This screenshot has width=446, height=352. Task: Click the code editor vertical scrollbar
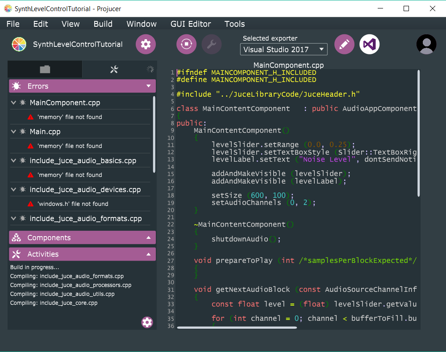[x=418, y=133]
